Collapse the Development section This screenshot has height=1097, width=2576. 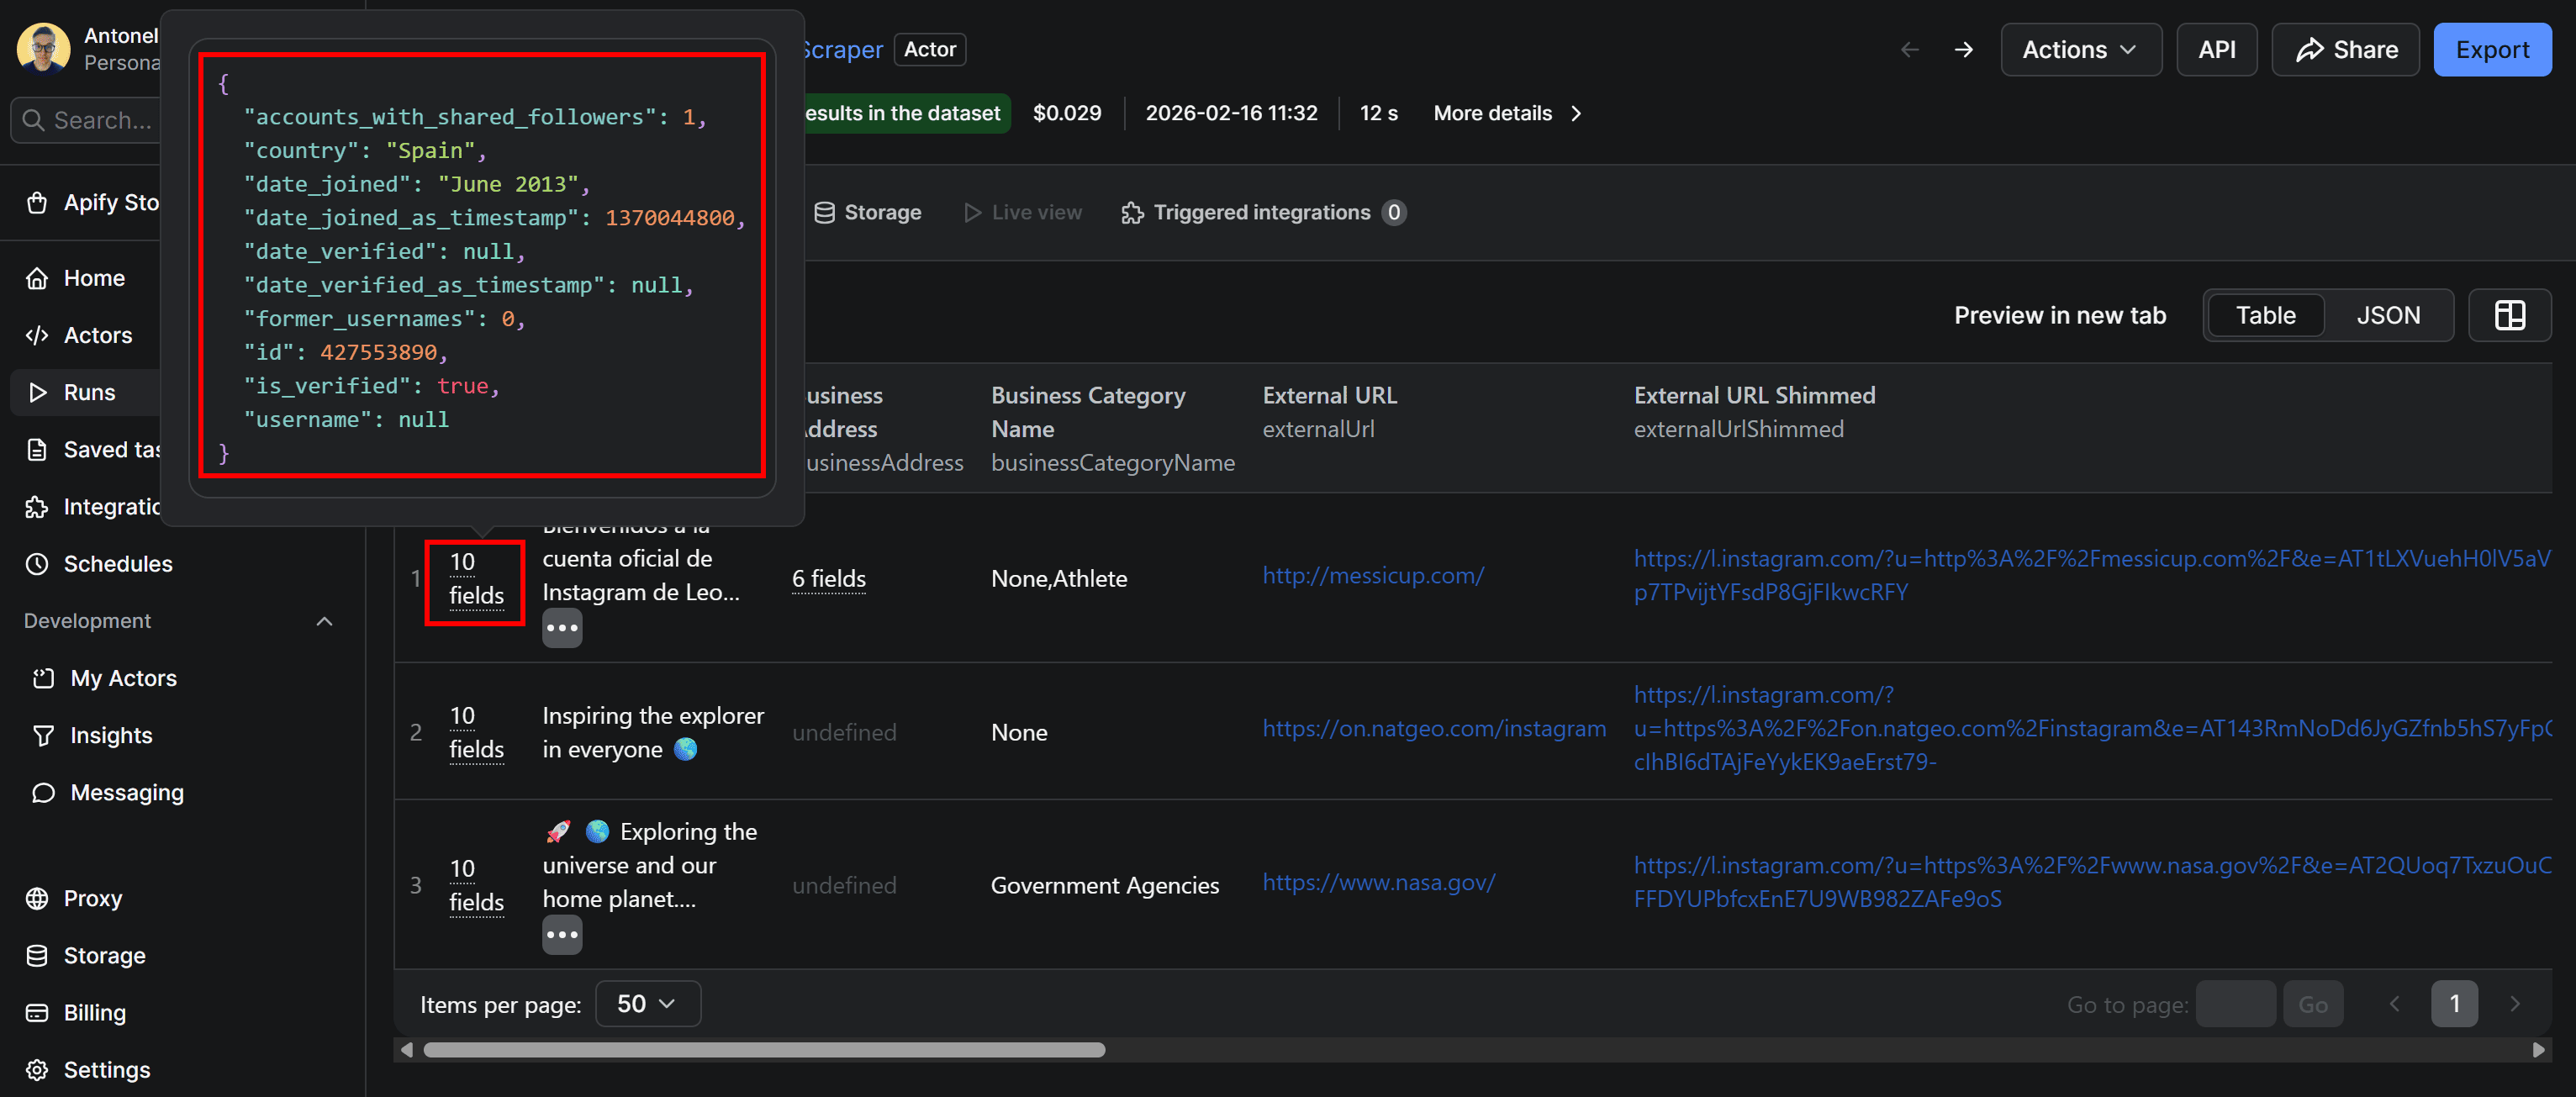tap(324, 621)
